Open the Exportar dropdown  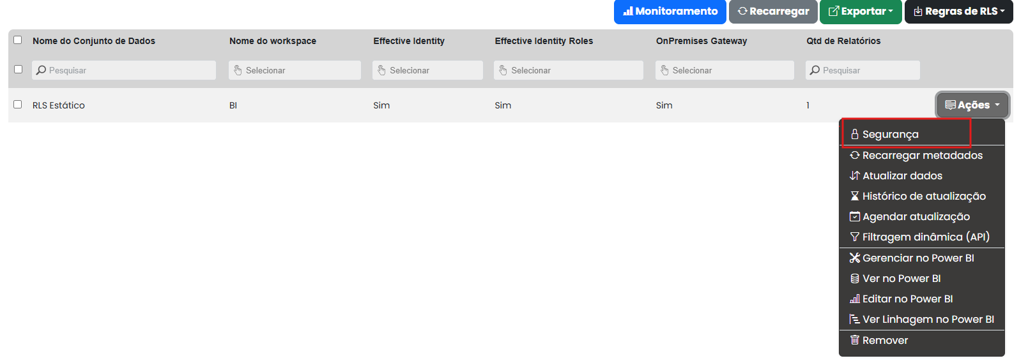[x=860, y=11]
